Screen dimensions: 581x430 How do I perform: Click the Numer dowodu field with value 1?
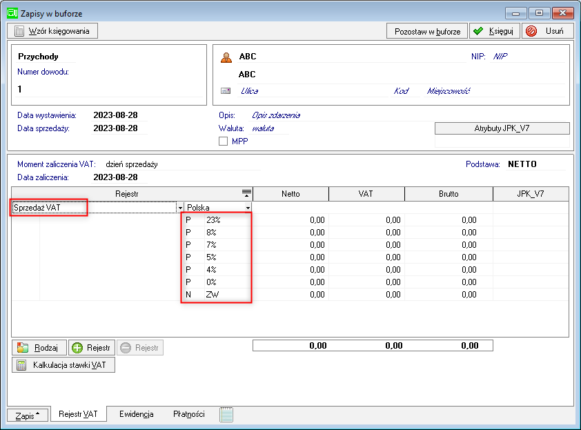point(109,89)
